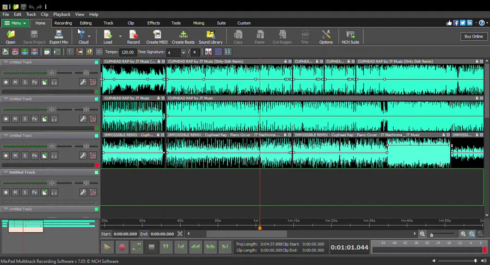
Task: Show automation graph for second track
Action: (x=93, y=119)
